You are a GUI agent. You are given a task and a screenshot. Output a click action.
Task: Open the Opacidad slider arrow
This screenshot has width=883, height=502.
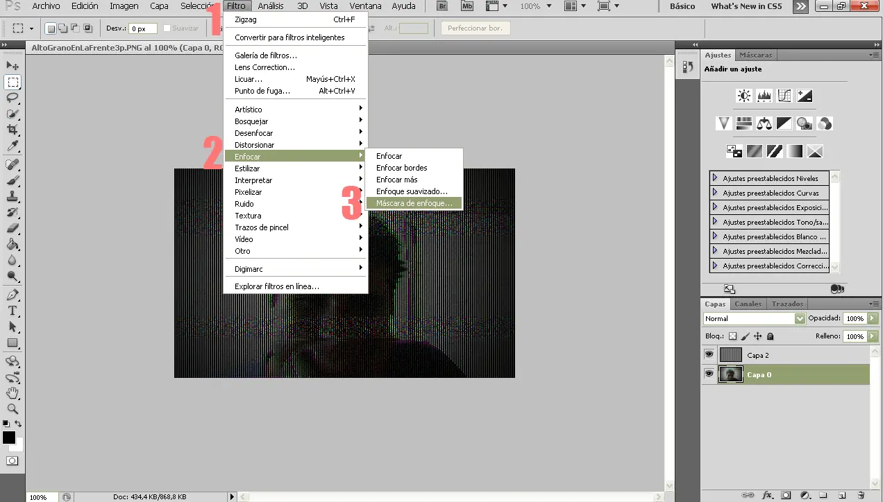(x=872, y=318)
